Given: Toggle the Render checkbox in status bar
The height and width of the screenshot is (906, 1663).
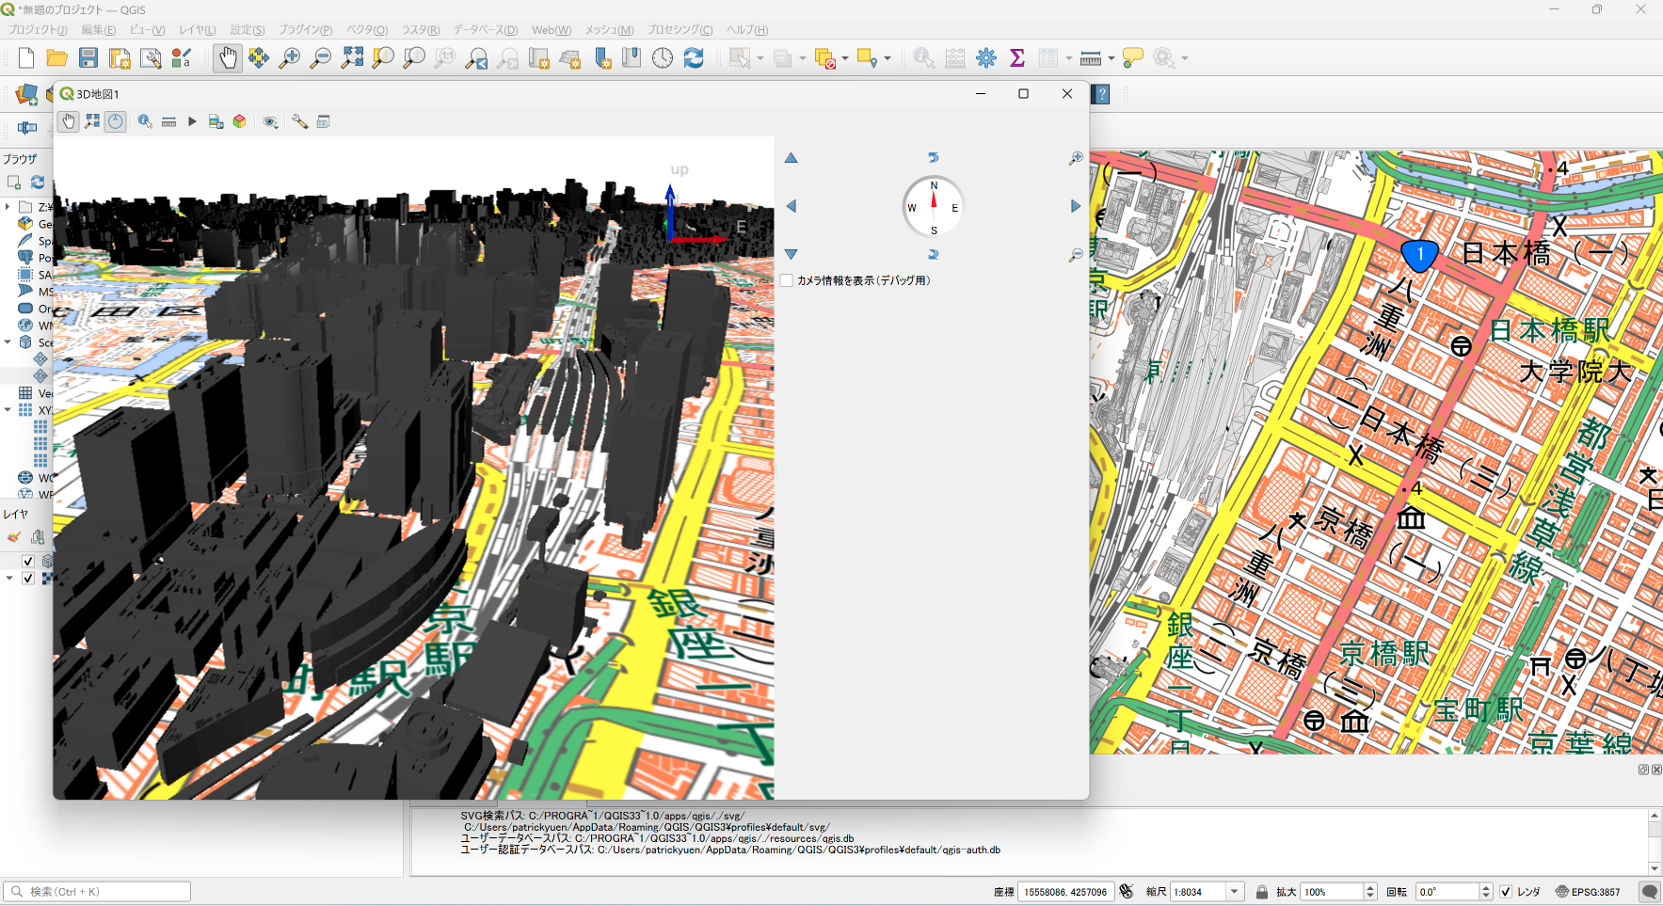Looking at the screenshot, I should coord(1505,891).
